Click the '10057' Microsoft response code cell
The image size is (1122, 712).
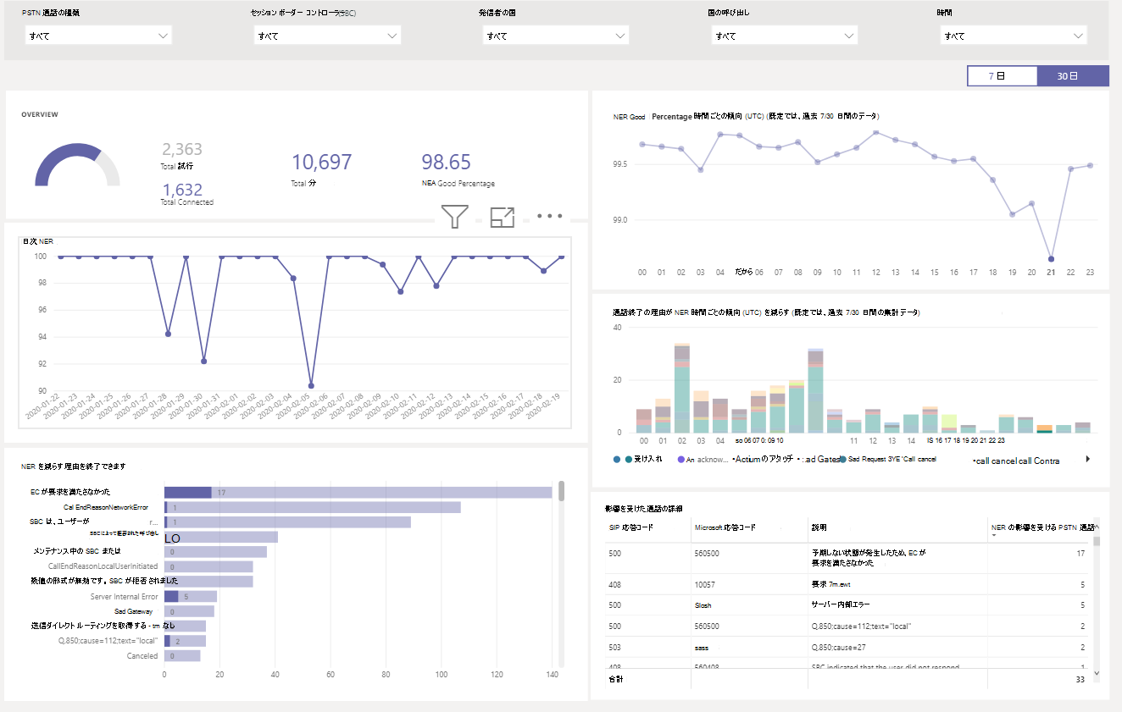pos(705,584)
